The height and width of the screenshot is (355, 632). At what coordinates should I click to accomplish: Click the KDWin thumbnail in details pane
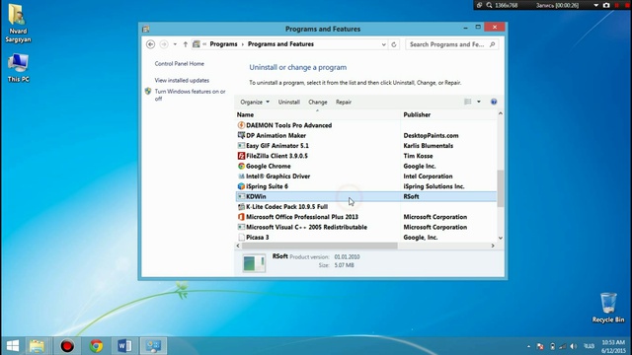254,263
